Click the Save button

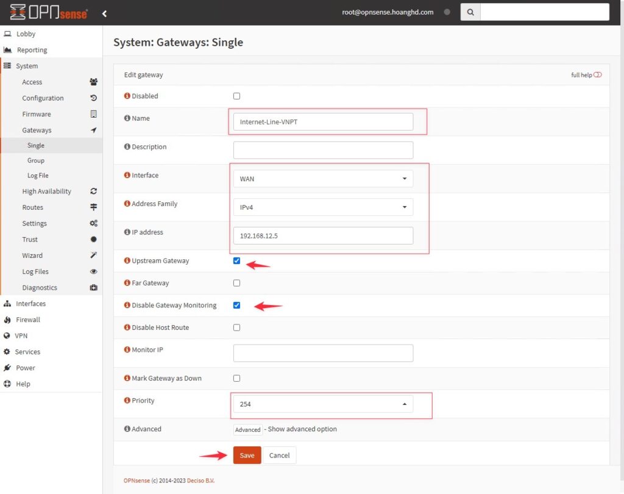[x=247, y=455]
